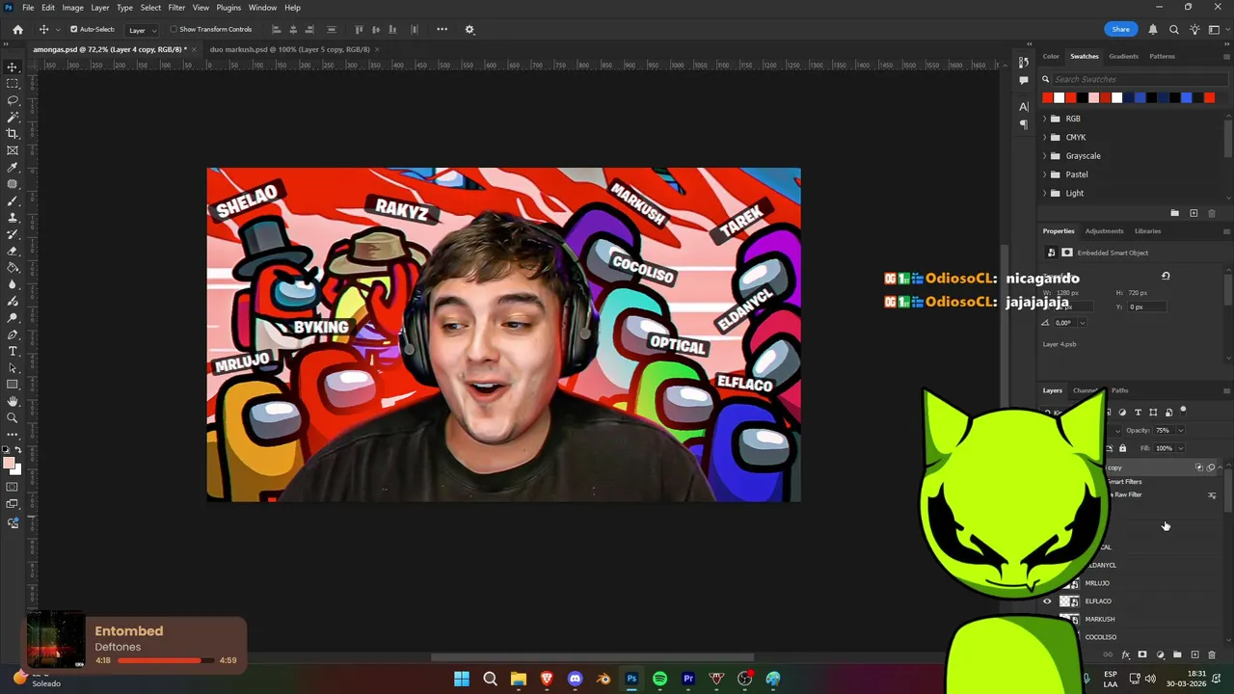
Task: Hide the ELFLACO layer eye
Action: [1048, 601]
